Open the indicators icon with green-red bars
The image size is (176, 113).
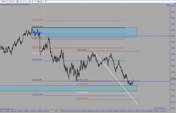[x=38, y=2]
